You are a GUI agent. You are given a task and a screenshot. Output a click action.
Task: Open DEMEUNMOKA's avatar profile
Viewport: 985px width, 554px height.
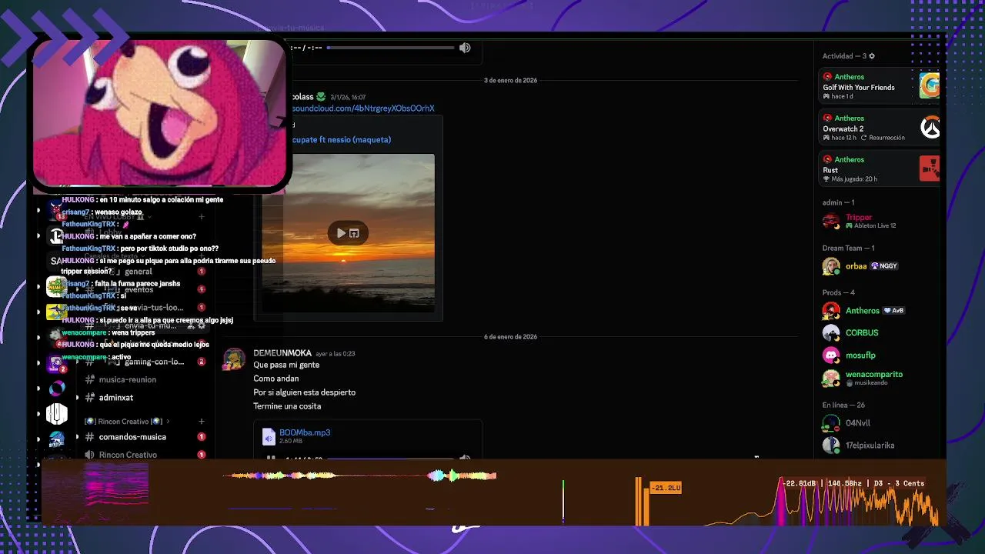234,359
